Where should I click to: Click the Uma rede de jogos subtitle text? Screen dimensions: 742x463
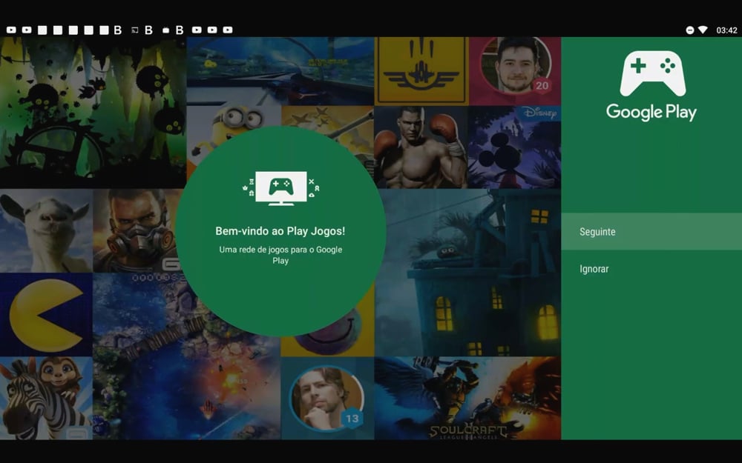coord(280,255)
